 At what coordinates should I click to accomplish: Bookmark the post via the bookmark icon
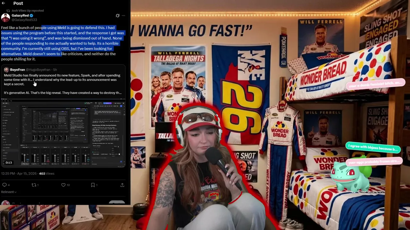[93, 185]
